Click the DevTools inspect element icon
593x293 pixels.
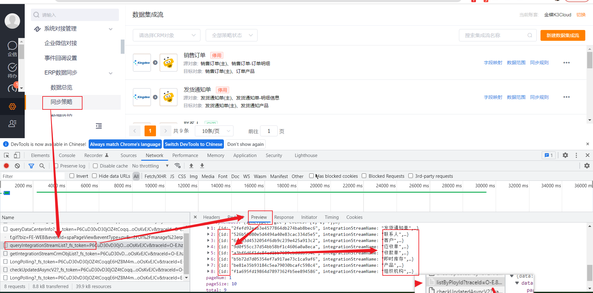coord(6,155)
